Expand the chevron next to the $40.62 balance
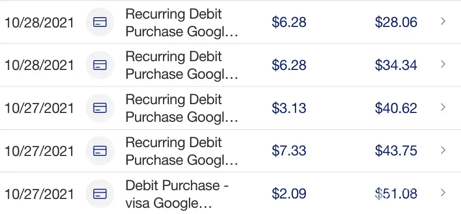 [443, 107]
